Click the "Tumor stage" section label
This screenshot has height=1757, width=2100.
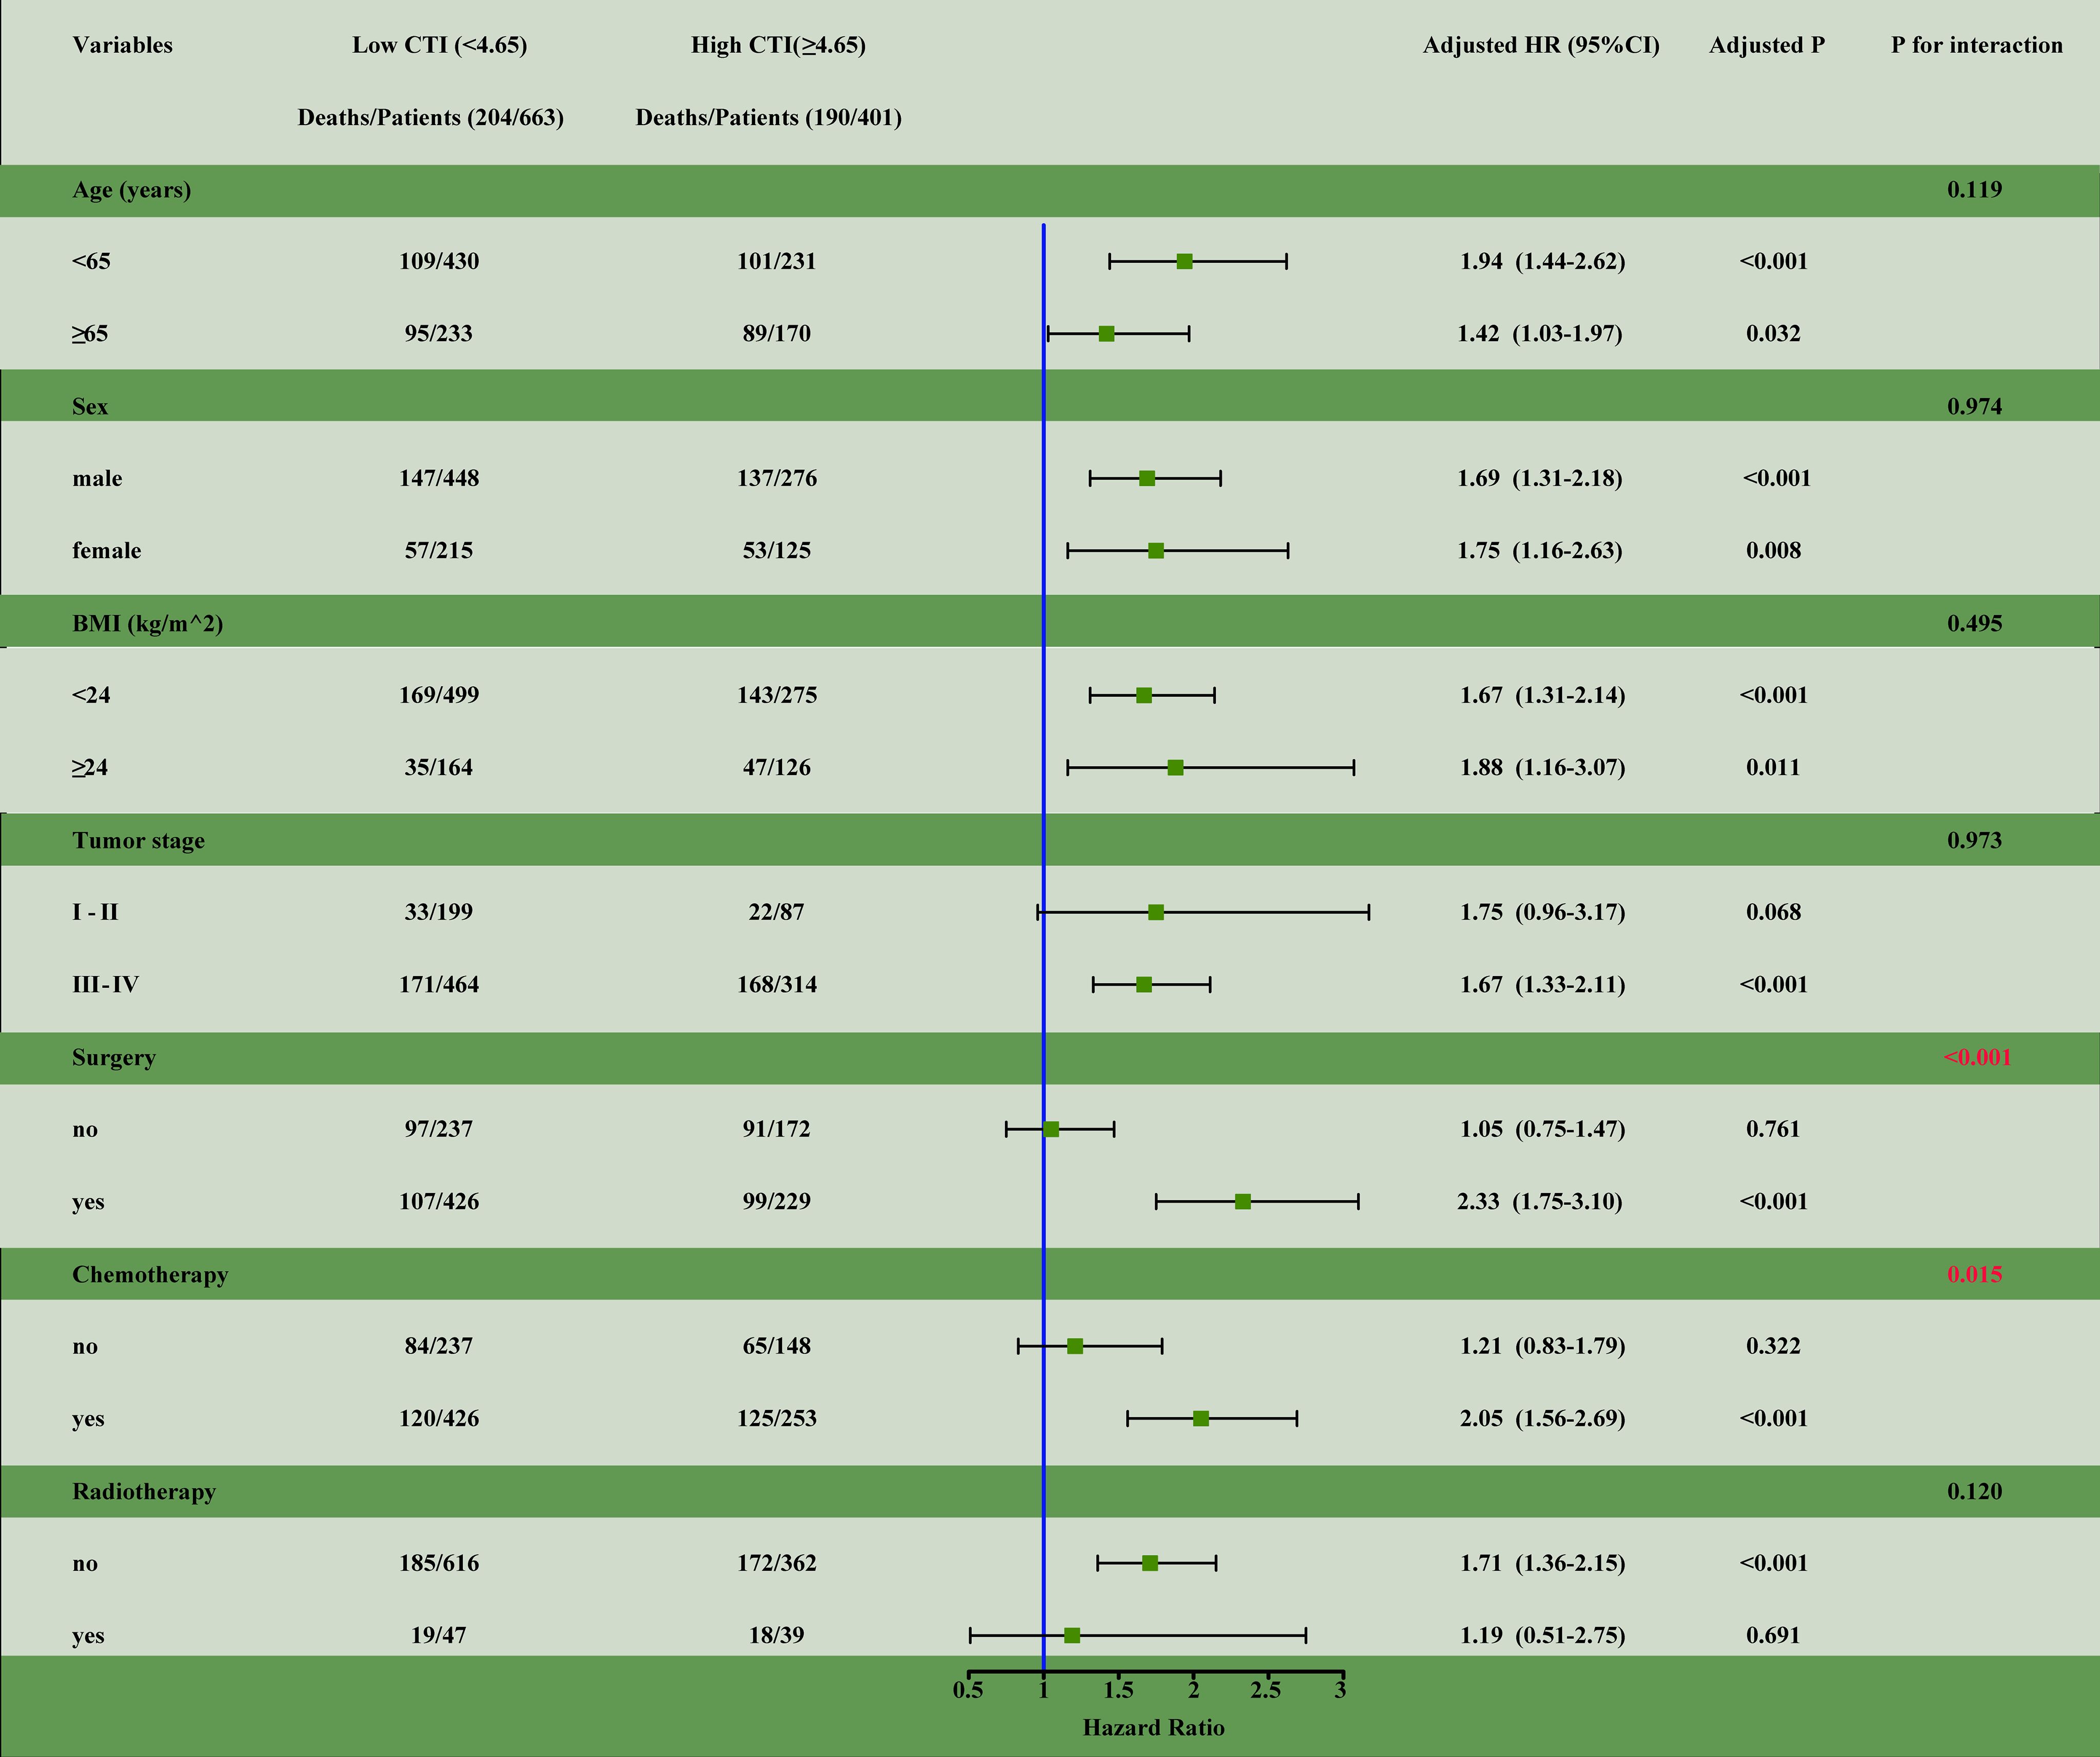pyautogui.click(x=138, y=841)
